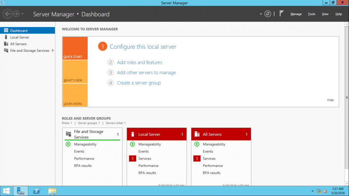Click the Local Server tile icon

click(133, 134)
